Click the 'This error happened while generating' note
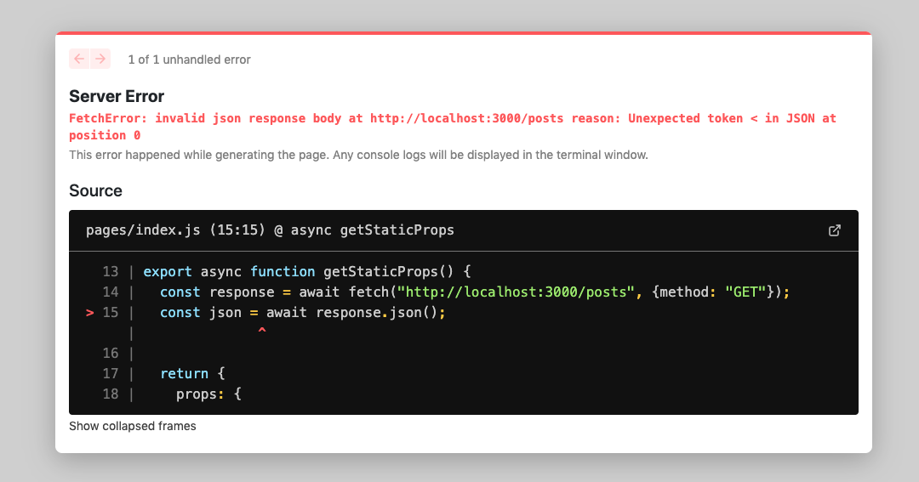Screen dimensions: 919x482 click(359, 156)
